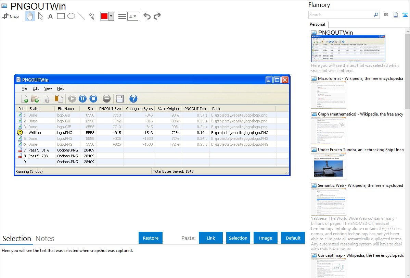Select the ellipse shape tool

click(71, 16)
